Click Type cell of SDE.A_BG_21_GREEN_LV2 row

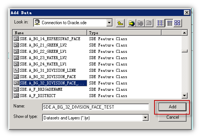tap(108, 45)
